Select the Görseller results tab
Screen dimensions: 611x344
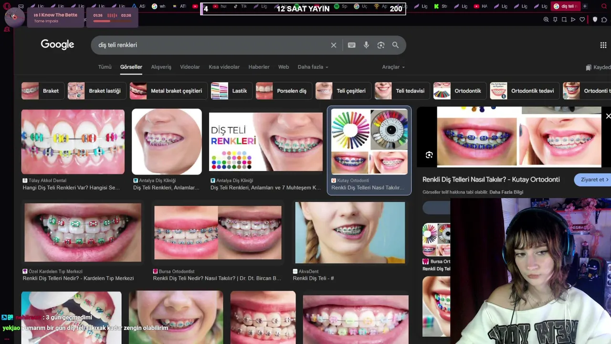coord(131,67)
